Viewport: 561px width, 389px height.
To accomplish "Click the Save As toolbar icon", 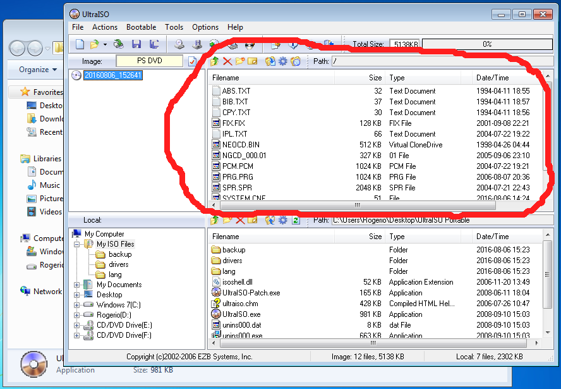I will coord(154,44).
